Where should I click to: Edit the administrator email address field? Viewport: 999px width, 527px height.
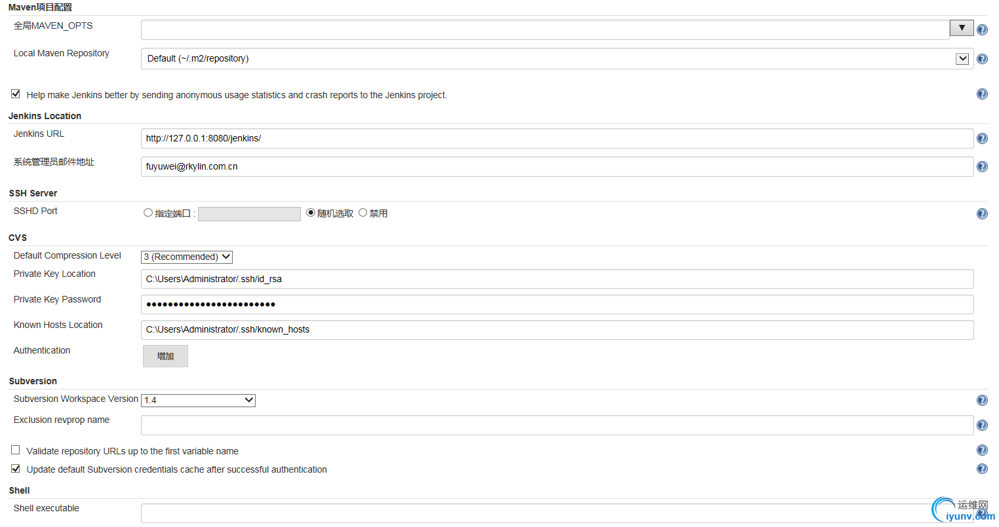click(557, 166)
